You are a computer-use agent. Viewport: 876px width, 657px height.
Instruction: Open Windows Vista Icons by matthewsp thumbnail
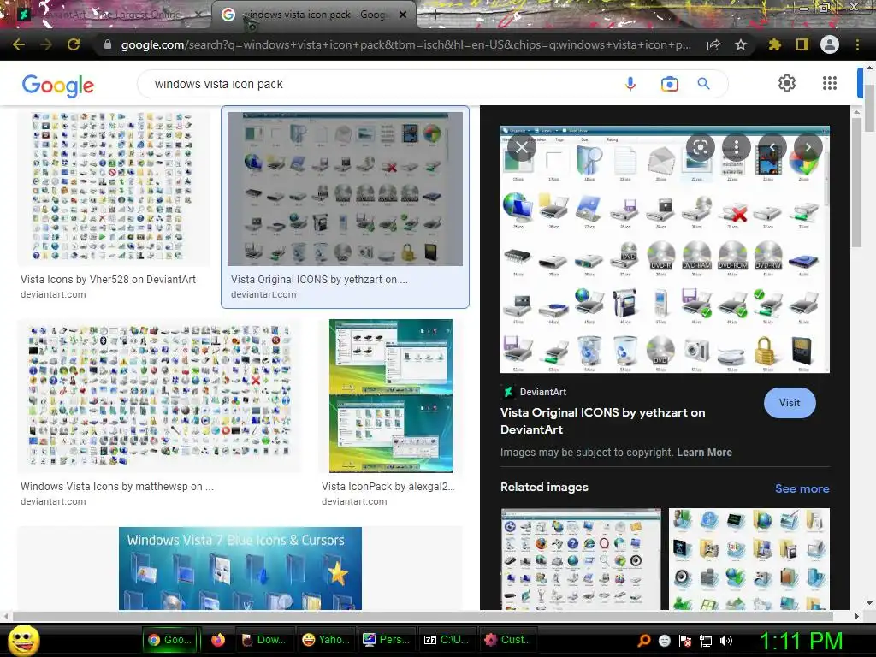pyautogui.click(x=159, y=395)
